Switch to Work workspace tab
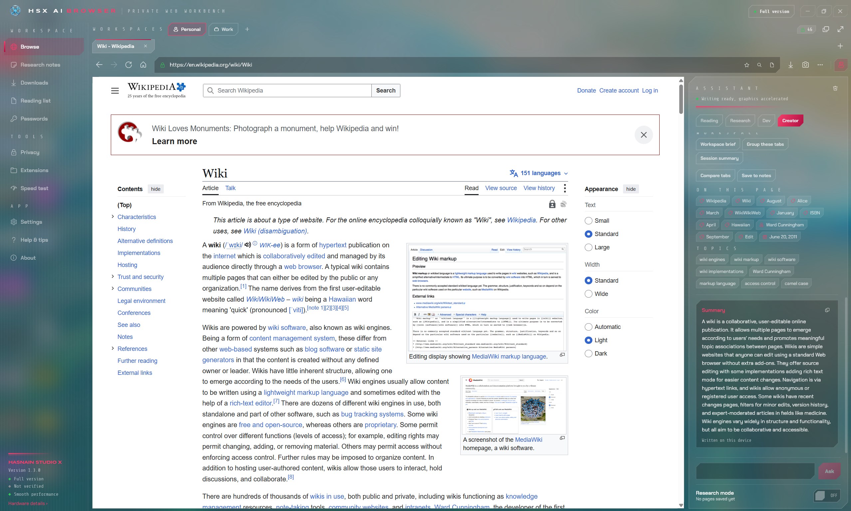Image resolution: width=851 pixels, height=511 pixels. pyautogui.click(x=223, y=29)
